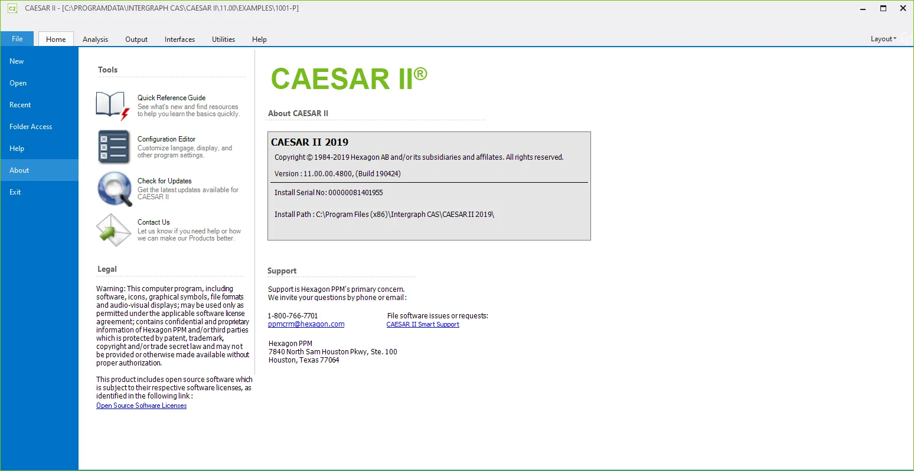Click Exit in the sidebar

(39, 192)
